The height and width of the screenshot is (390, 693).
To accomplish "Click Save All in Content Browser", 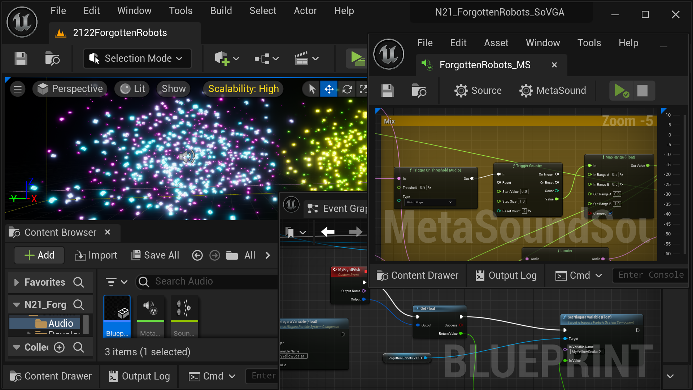I will [x=155, y=256].
